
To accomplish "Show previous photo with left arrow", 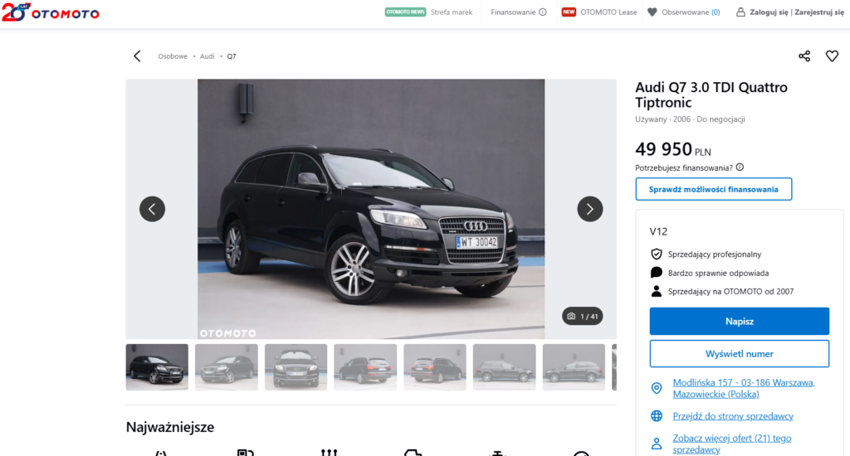I will pyautogui.click(x=152, y=209).
